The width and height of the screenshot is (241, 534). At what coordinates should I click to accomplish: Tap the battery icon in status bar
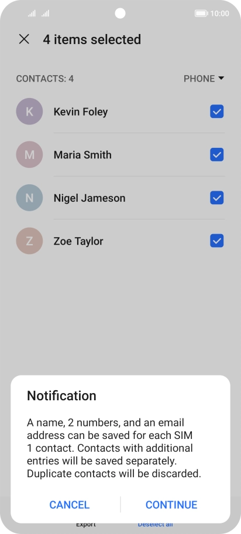click(201, 13)
